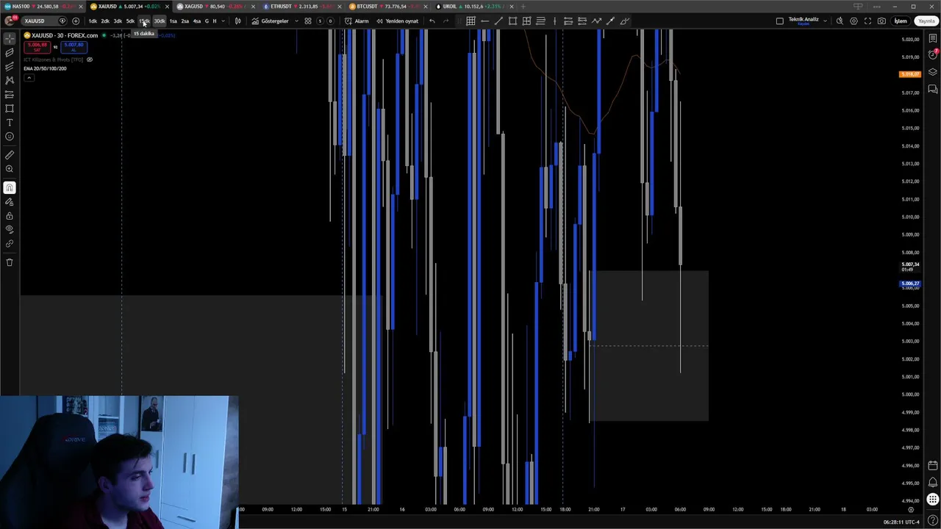Select the 1dk timeframe
The image size is (941, 529).
click(93, 21)
